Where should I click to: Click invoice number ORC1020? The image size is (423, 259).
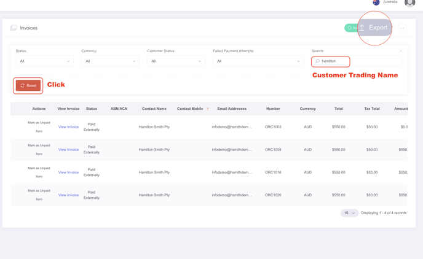(x=273, y=195)
